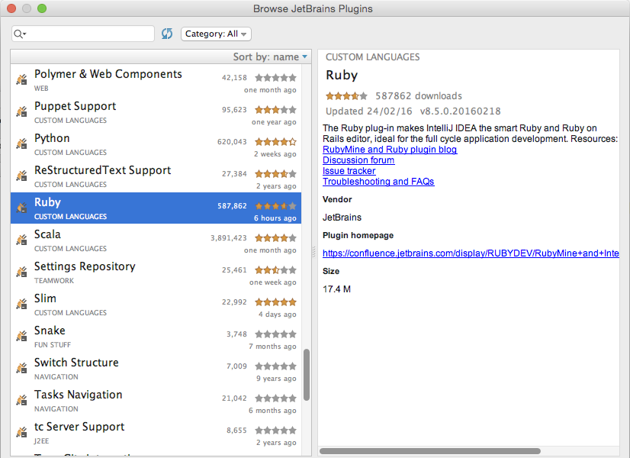Open the confluence.jetbrains.com plugin homepage link
This screenshot has width=630, height=458.
pyautogui.click(x=471, y=253)
